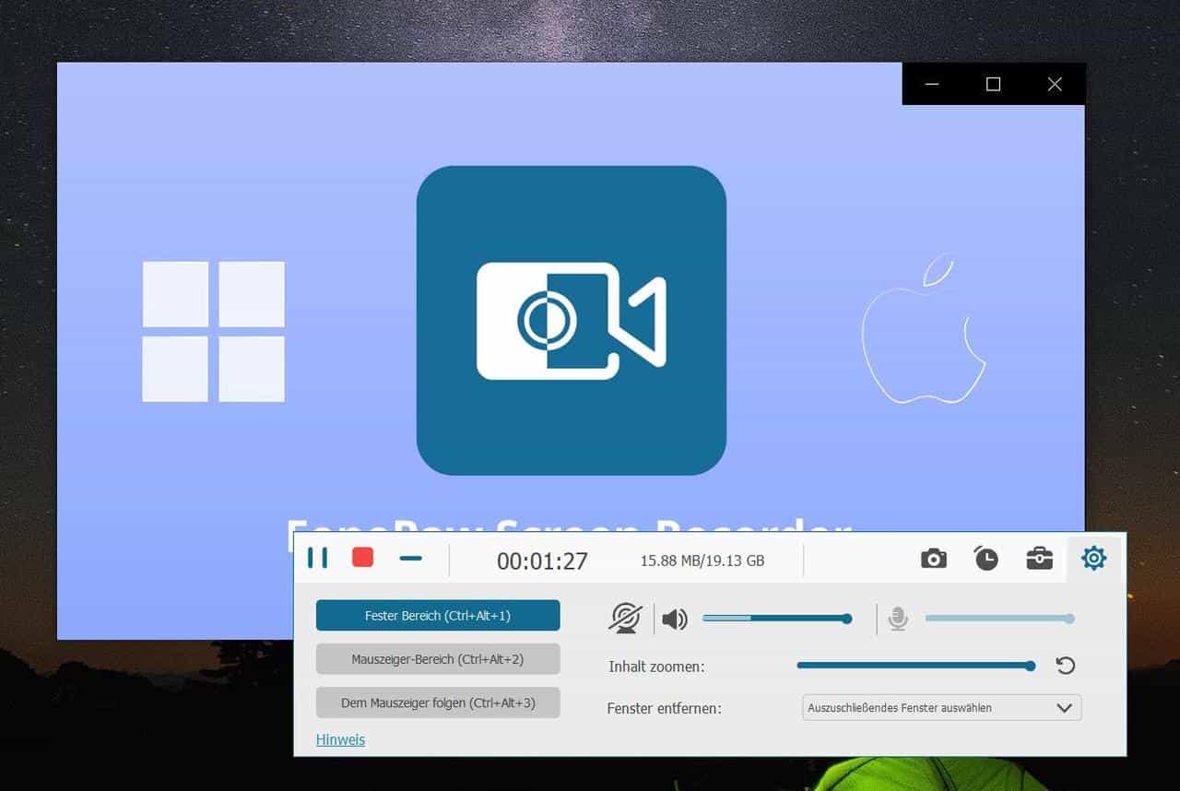Image resolution: width=1180 pixels, height=791 pixels.
Task: Open the "Auszuschließendes Fenster auswählen" dropdown
Action: point(941,708)
